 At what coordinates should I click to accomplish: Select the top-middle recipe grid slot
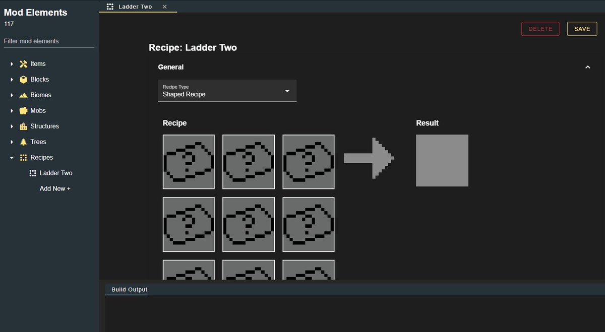pos(249,162)
